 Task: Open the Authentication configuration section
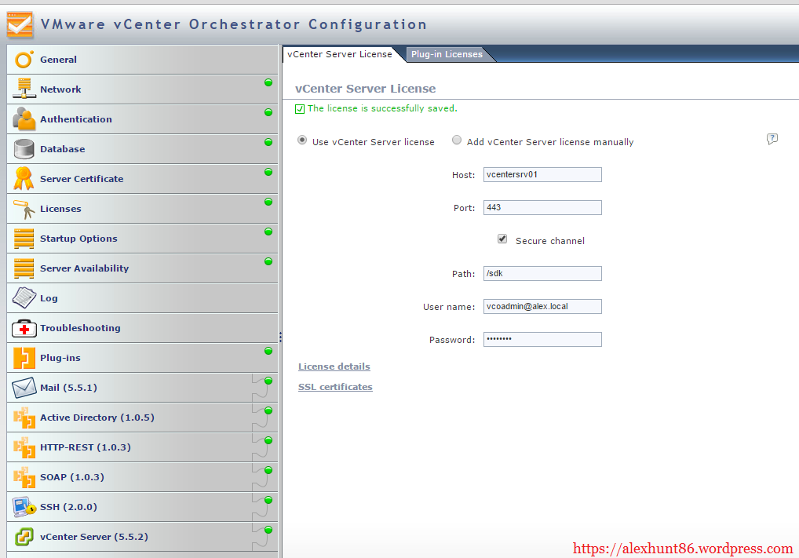point(142,119)
